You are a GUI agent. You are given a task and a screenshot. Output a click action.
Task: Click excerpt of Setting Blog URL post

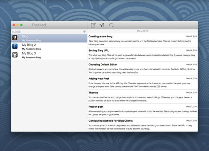[x=141, y=57]
